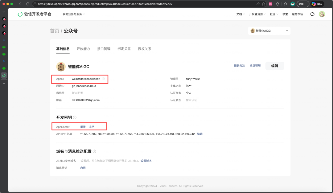The image size is (333, 193).
Task: Copy the AppID using the copy icon
Action: [103, 79]
